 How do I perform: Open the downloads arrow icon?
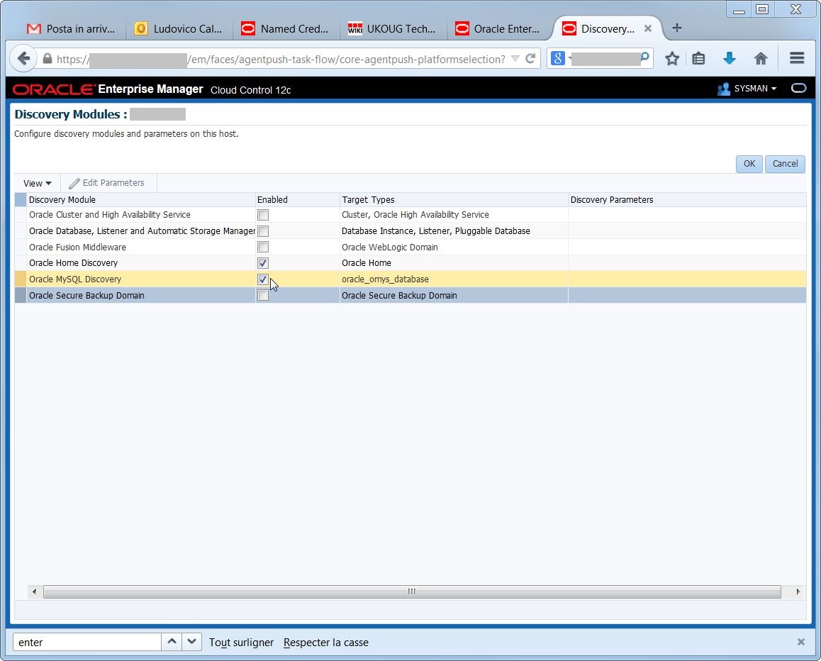[730, 59]
